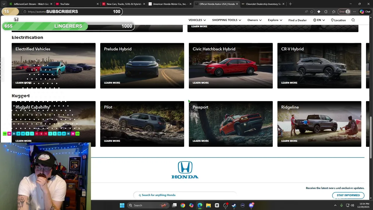Click the Windows Start button

click(122, 205)
